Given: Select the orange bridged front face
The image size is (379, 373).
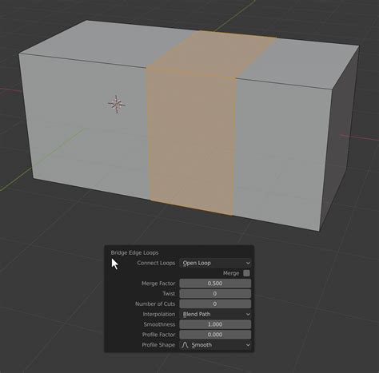Looking at the screenshot, I should 191,141.
